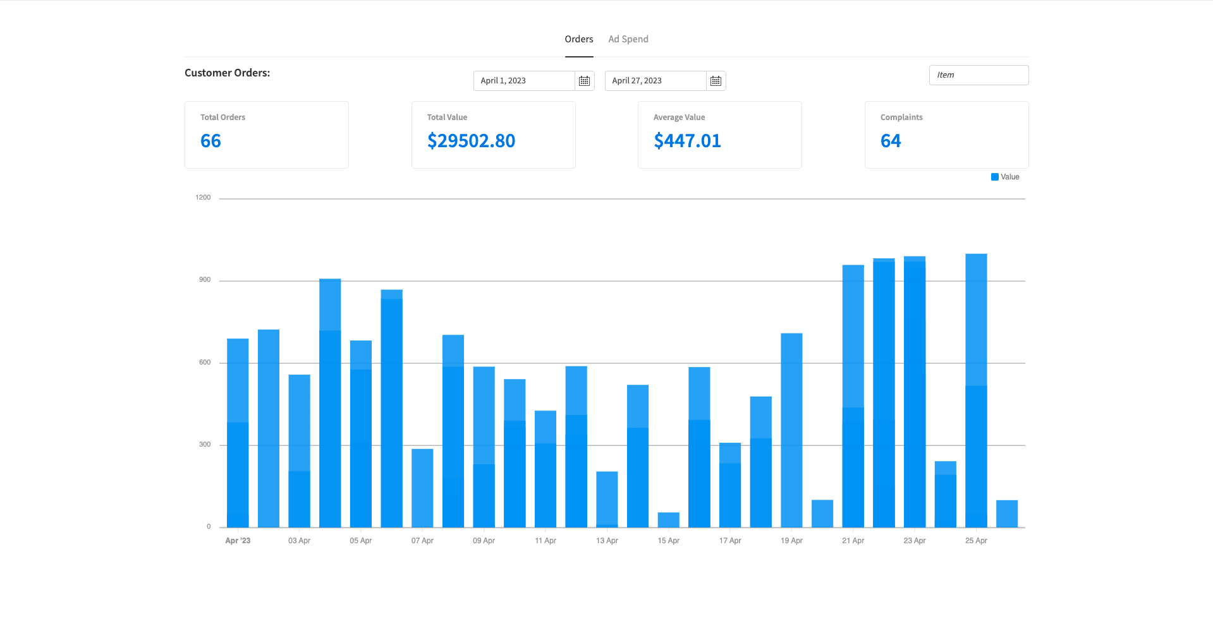Viewport: 1213px width, 643px height.
Task: Select the 13 Apr bar in chart
Action: tap(607, 500)
